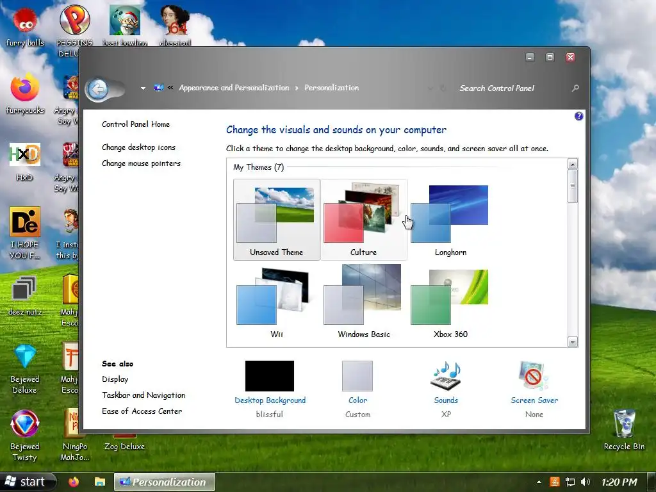Screen dimensions: 656x492
Task: Open the Screen Saver icon
Action: coord(534,375)
